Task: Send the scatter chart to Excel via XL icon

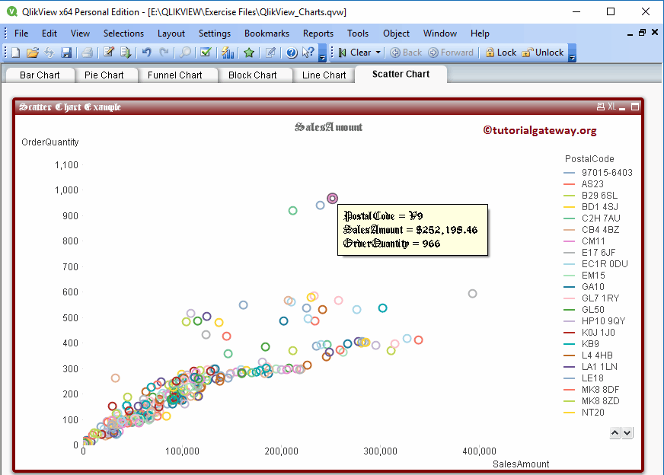Action: tap(611, 107)
